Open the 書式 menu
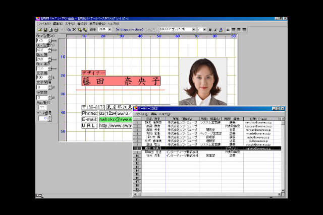Screen dimensions: 323x215 coord(82,24)
